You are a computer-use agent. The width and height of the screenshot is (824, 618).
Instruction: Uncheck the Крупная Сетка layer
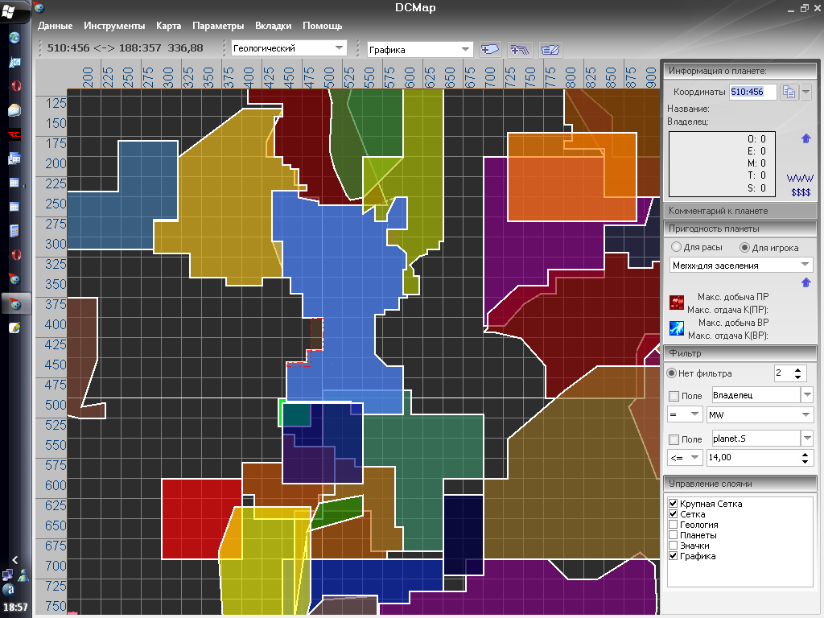pos(674,504)
